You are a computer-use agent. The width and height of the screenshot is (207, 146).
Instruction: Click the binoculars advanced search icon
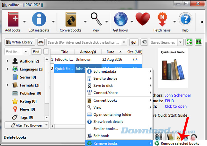pyautogui.click(x=41, y=42)
